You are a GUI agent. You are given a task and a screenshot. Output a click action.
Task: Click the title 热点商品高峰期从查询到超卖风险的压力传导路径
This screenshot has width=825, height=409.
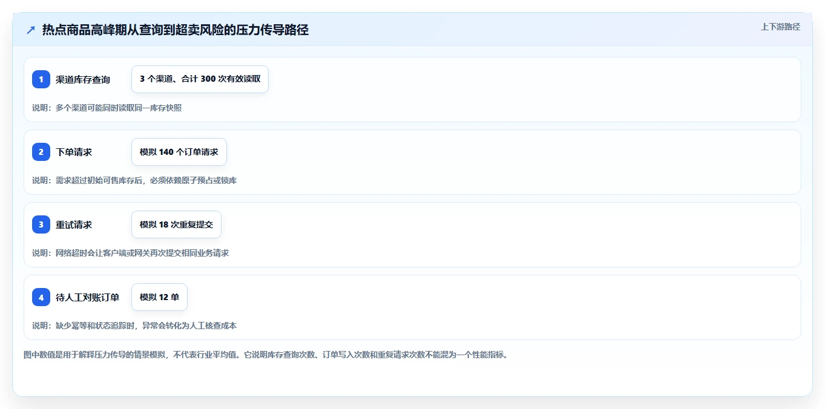pyautogui.click(x=176, y=30)
